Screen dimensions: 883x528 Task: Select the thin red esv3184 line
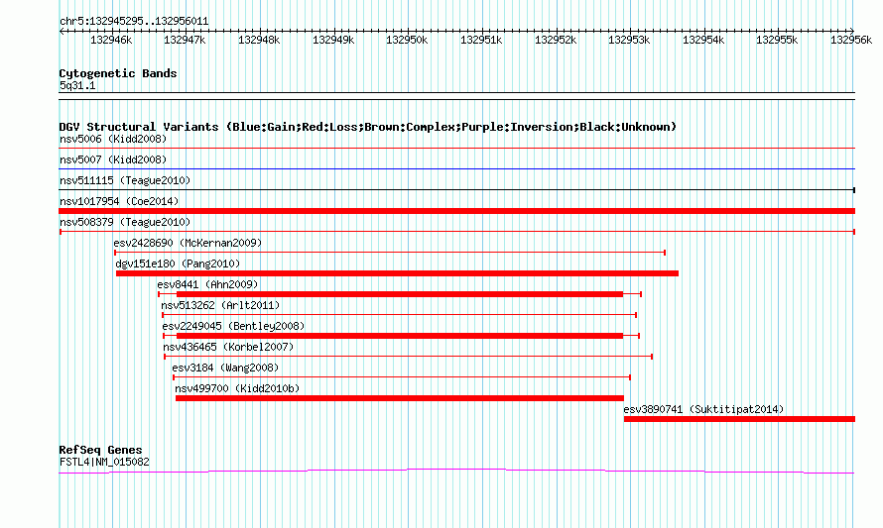coord(402,377)
